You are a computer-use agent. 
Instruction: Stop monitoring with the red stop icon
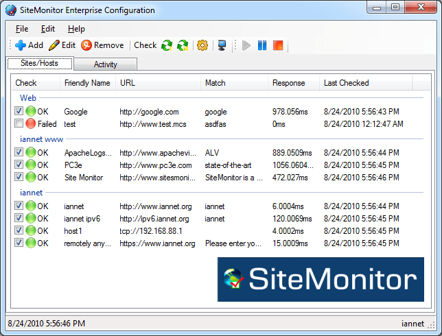point(278,45)
